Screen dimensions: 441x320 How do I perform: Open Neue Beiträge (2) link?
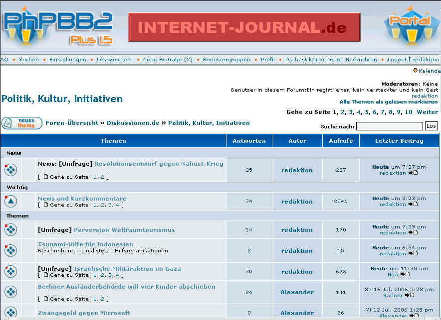pos(168,60)
